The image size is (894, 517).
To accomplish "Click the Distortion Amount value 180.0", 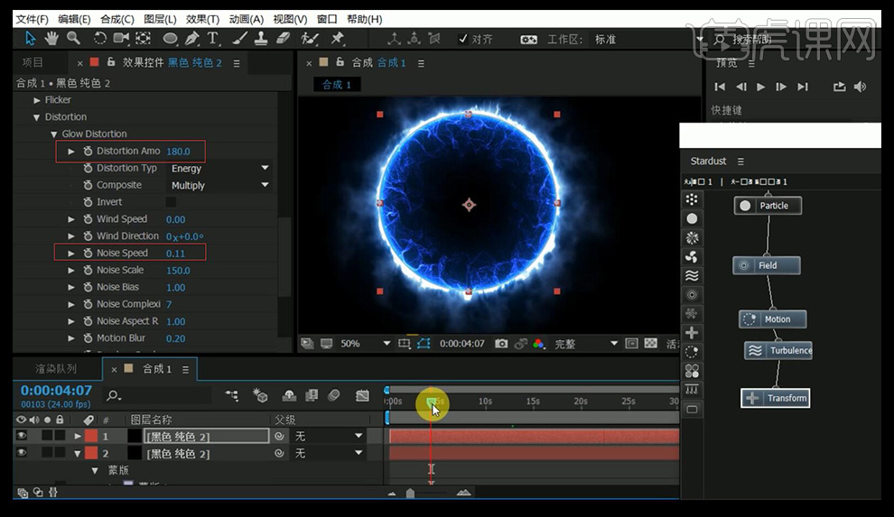I will (x=178, y=152).
